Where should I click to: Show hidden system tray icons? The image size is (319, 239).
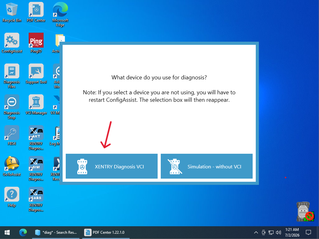[256, 232]
